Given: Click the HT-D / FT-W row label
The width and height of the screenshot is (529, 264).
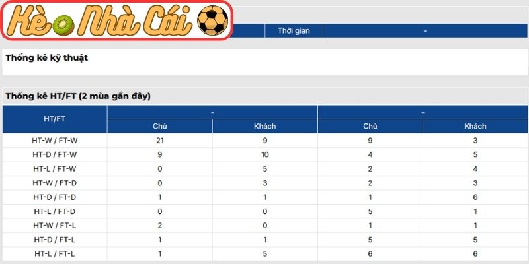Looking at the screenshot, I should pos(54,154).
